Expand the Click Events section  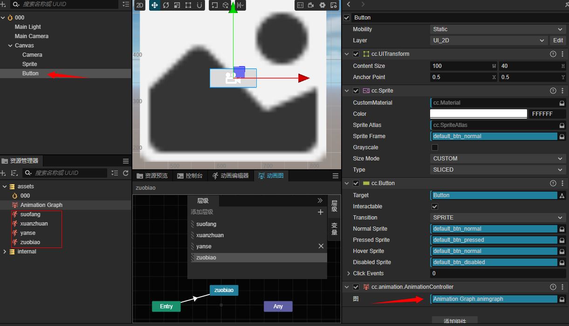click(349, 273)
